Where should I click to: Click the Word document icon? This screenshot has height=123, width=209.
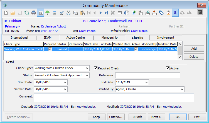(127, 13)
